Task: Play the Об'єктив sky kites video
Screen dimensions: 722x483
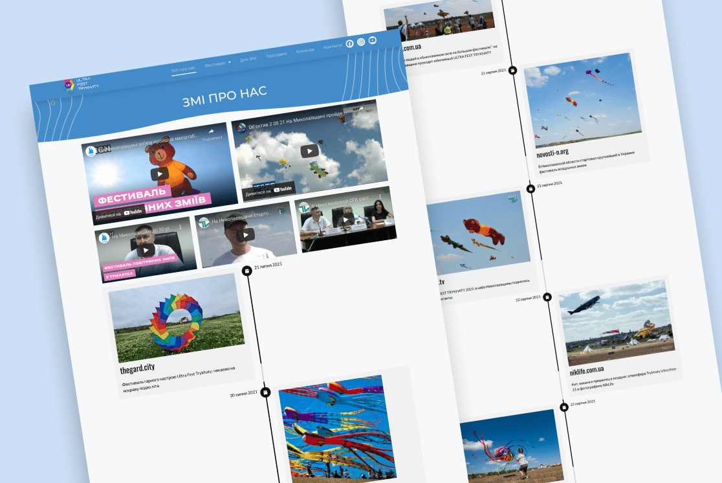Action: tap(309, 151)
